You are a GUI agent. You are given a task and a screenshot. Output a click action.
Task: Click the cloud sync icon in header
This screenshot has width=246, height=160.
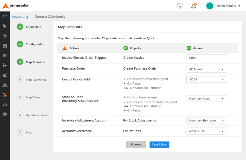(x=180, y=6)
